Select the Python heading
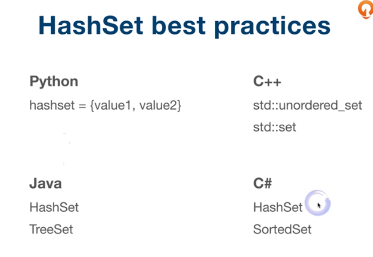The image size is (373, 257). pos(54,82)
